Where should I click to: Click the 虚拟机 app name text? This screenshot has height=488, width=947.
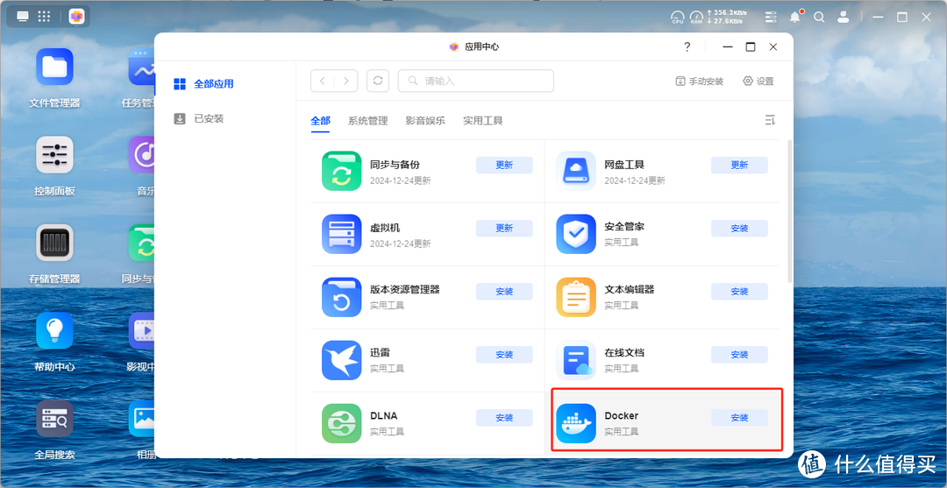point(385,228)
